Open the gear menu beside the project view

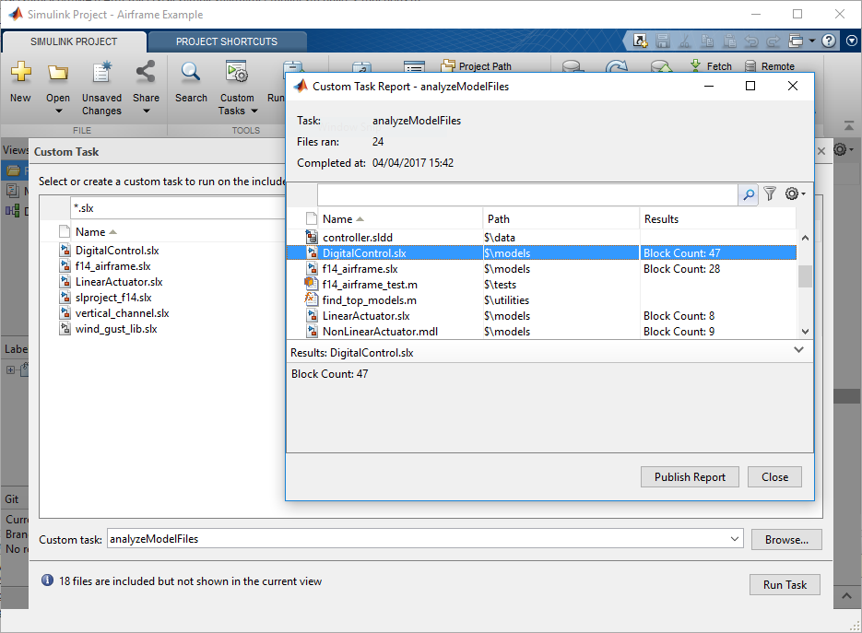(x=843, y=149)
